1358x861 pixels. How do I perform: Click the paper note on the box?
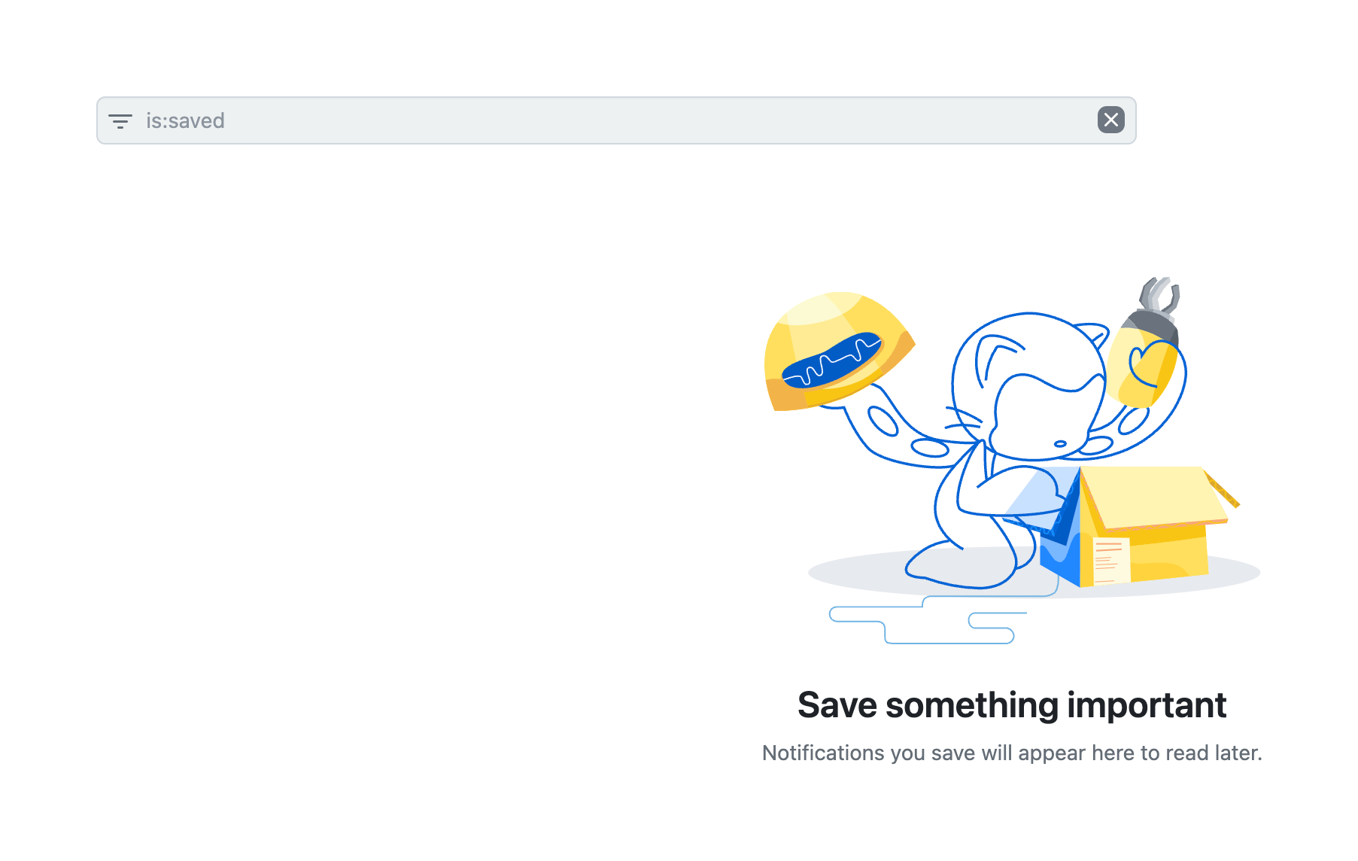point(1109,561)
